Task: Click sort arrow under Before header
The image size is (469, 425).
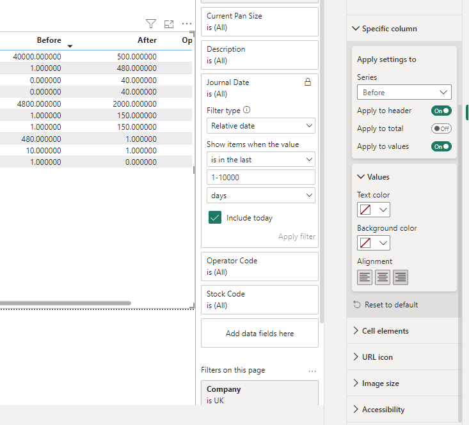Action: (70, 46)
